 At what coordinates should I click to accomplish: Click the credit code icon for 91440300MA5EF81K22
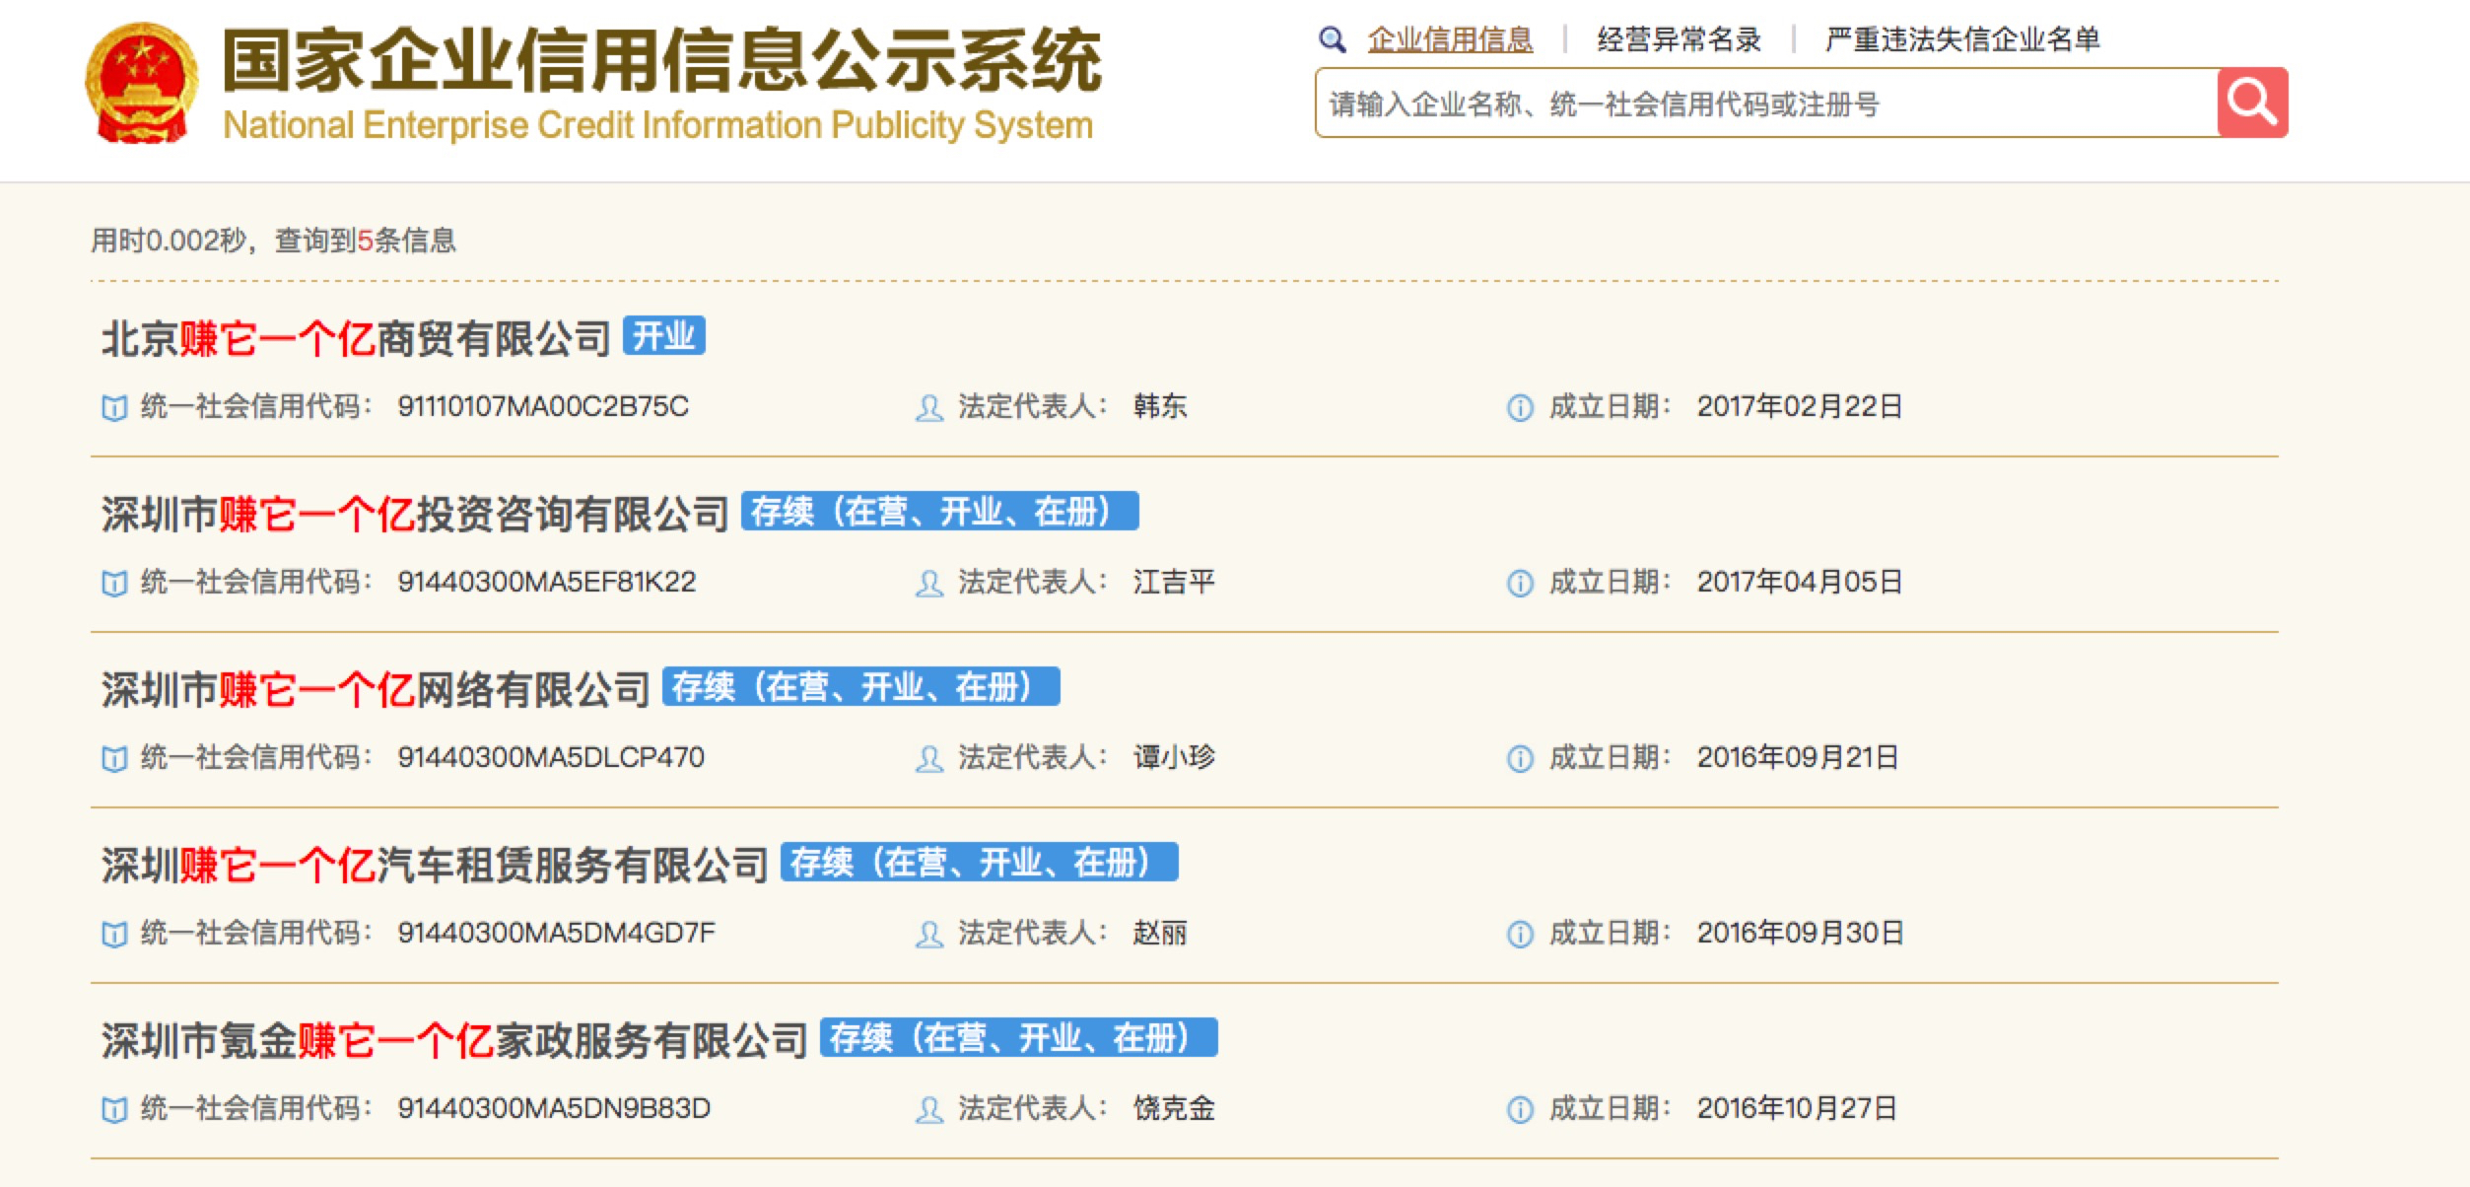[x=114, y=583]
